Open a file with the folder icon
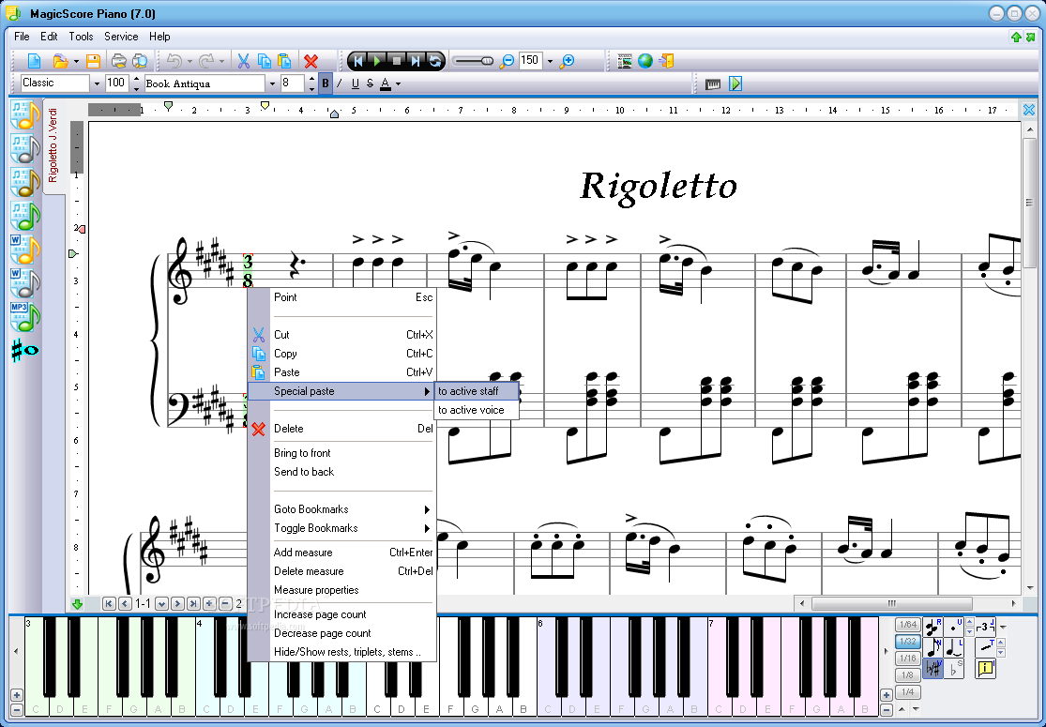 tap(60, 61)
